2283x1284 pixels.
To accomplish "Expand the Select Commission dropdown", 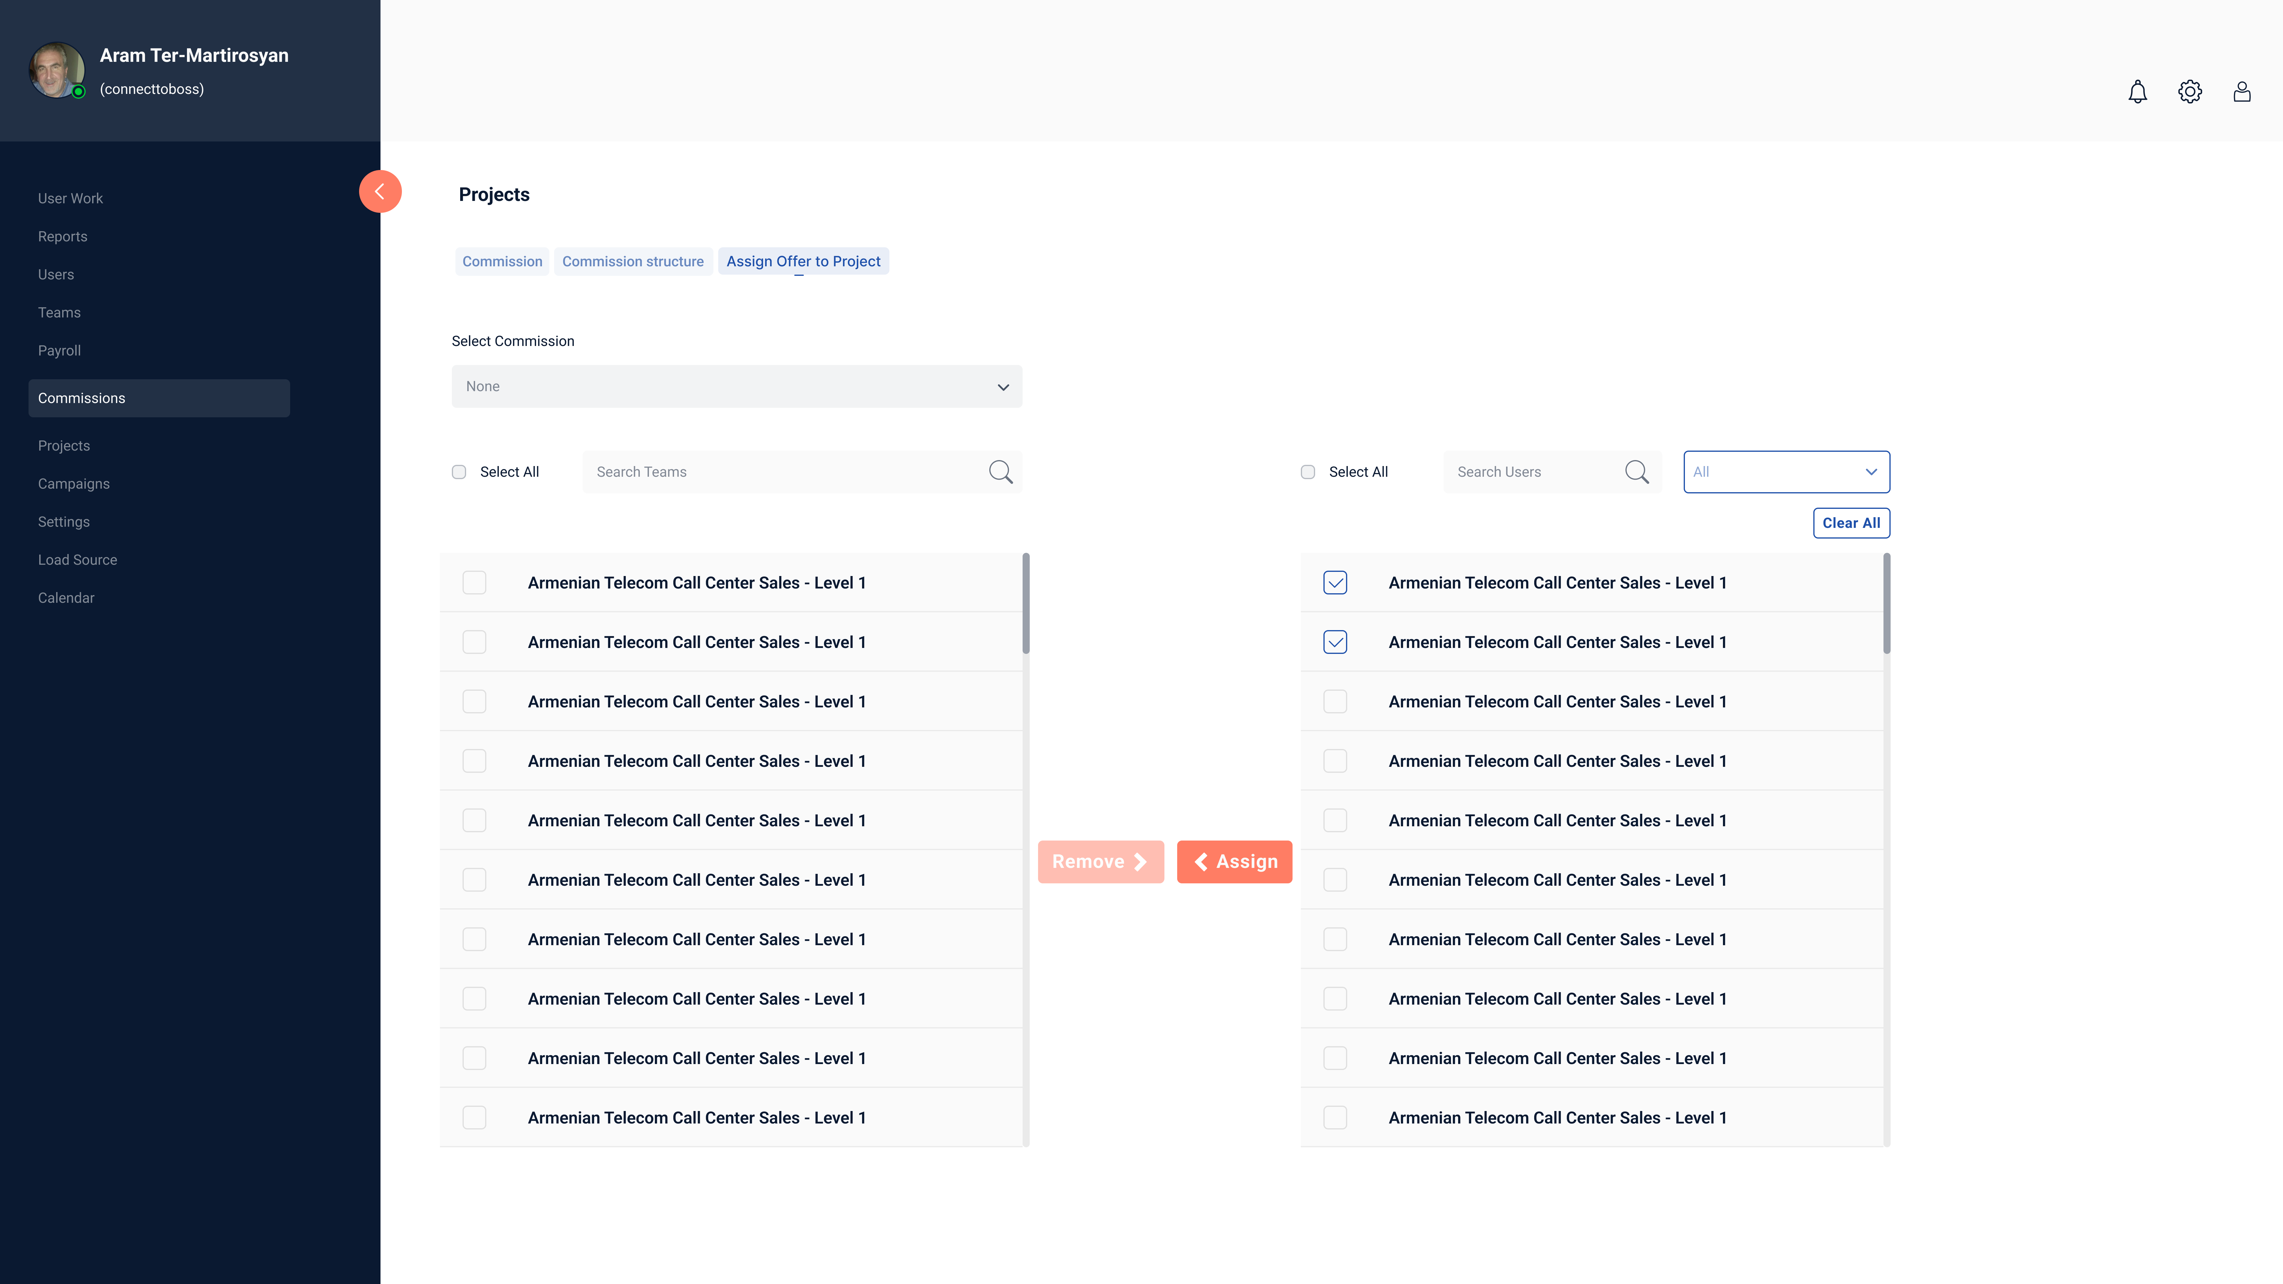I will pyautogui.click(x=737, y=386).
